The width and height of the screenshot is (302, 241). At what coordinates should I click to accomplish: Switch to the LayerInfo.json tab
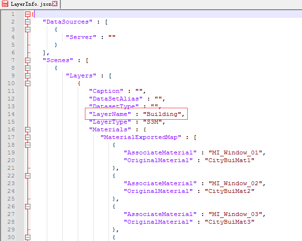pos(30,4)
